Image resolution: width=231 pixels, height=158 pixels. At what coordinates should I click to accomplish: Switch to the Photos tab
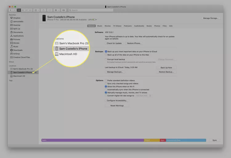157,26
